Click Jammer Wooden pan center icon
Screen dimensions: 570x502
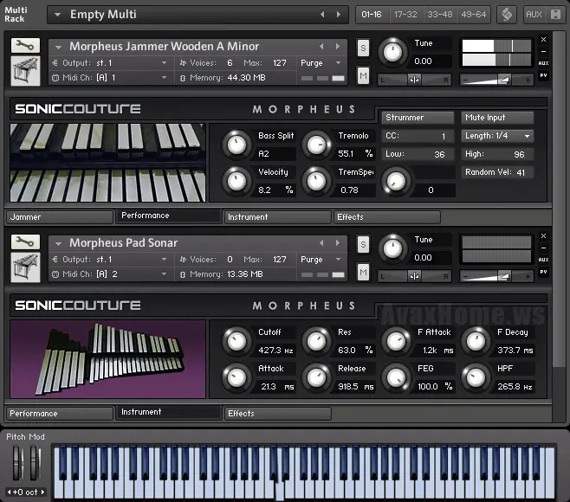click(414, 80)
